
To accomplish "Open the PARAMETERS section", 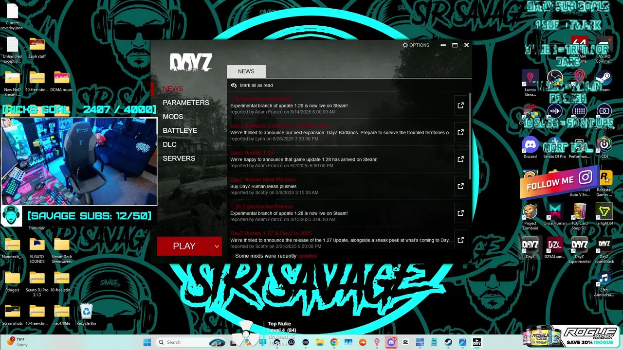I will click(186, 103).
